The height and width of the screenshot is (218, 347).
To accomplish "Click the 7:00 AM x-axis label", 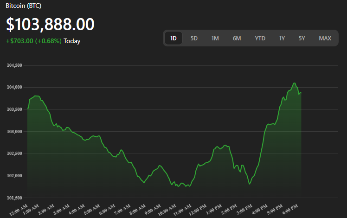I will (x=122, y=209).
